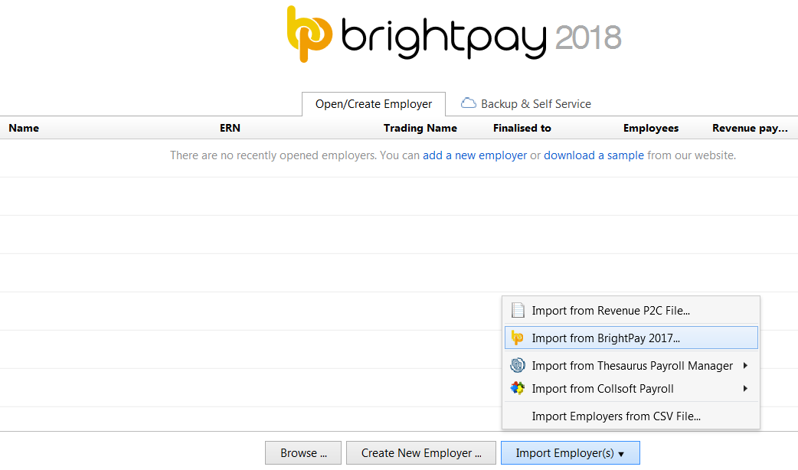Image resolution: width=798 pixels, height=470 pixels.
Task: Choose Import Employers from CSV File
Action: (x=631, y=416)
